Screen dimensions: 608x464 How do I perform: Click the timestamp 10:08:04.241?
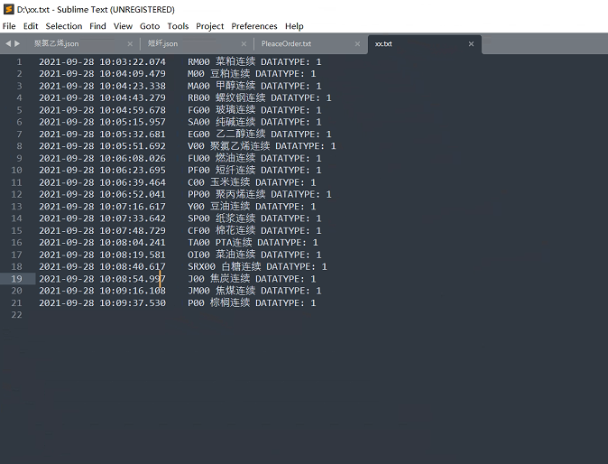pos(133,243)
